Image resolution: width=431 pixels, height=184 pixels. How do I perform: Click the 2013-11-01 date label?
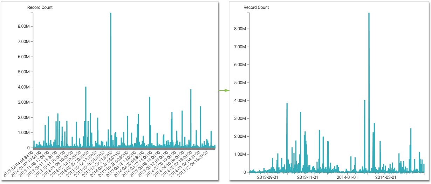[x=307, y=177]
